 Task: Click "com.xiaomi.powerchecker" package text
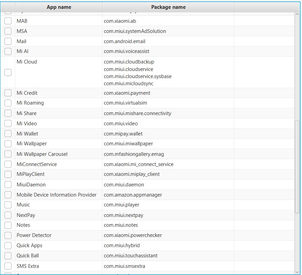[x=133, y=235]
